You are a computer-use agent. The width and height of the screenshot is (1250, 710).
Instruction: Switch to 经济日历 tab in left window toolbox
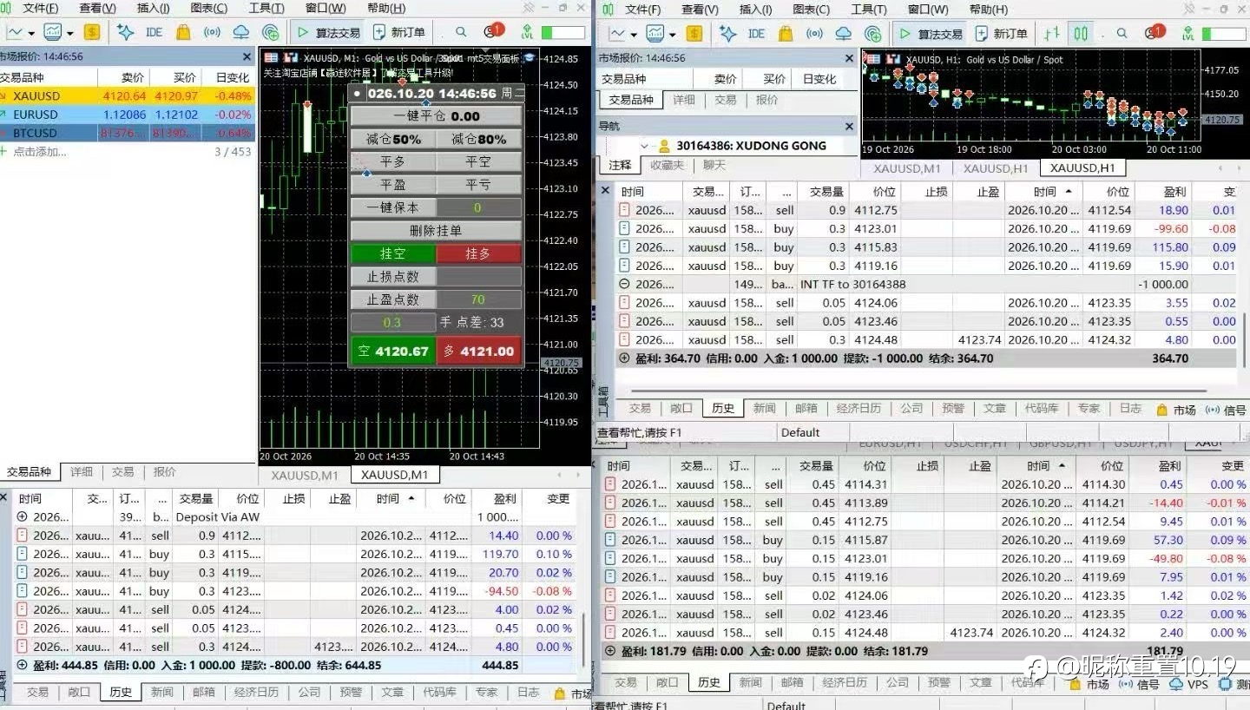256,692
